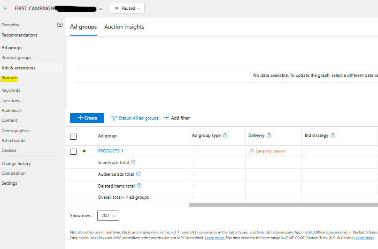
Task: Click the Bid strategy column header text
Action: coord(316,136)
